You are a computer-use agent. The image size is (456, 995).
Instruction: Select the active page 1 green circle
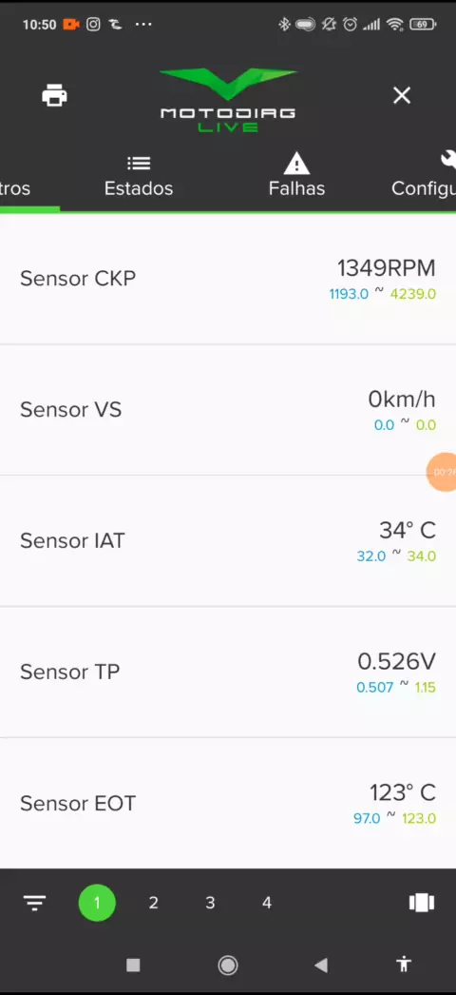(97, 903)
